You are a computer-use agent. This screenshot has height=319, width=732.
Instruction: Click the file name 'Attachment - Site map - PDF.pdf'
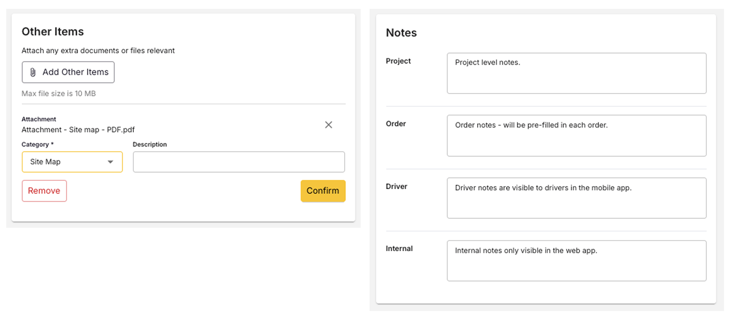pos(78,130)
